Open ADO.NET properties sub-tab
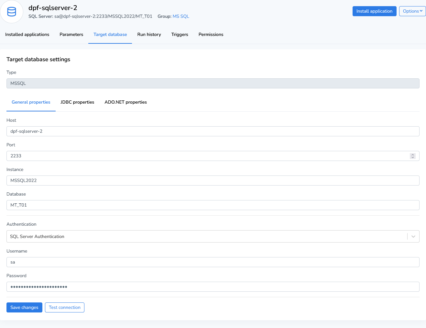This screenshot has width=426, height=328. coord(126,102)
